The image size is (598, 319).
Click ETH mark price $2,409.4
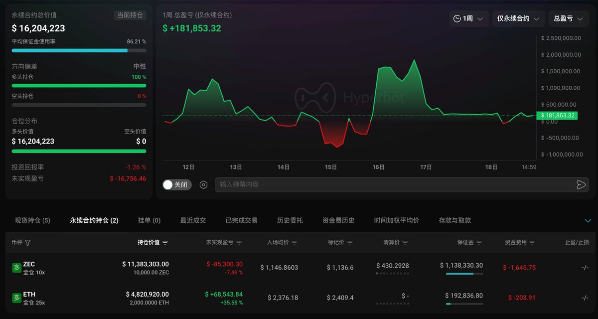340,298
